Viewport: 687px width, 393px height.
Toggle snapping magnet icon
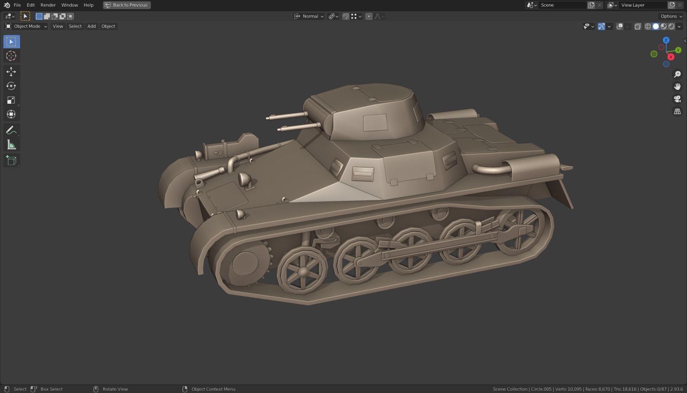[x=346, y=16]
